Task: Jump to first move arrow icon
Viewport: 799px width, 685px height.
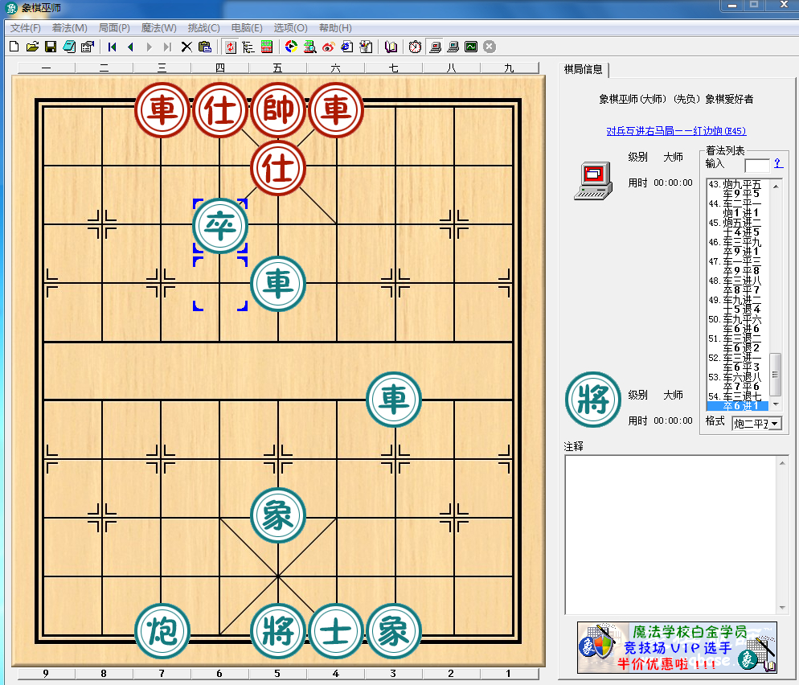Action: click(x=112, y=47)
